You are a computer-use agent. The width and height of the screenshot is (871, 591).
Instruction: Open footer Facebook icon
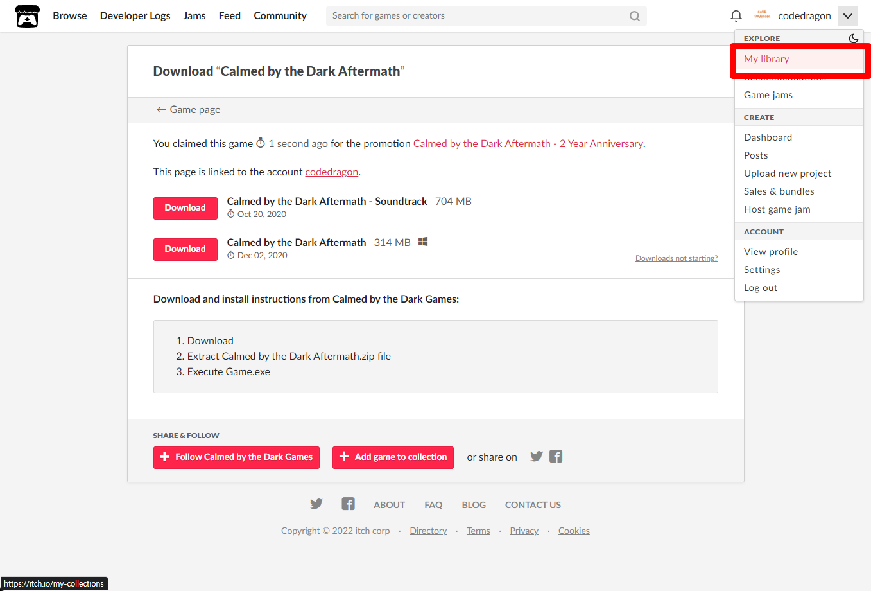[x=348, y=504]
